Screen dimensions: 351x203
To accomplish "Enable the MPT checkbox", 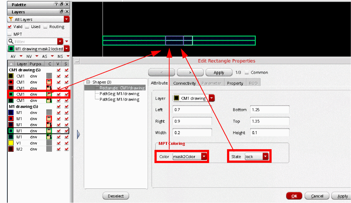I will point(9,34).
